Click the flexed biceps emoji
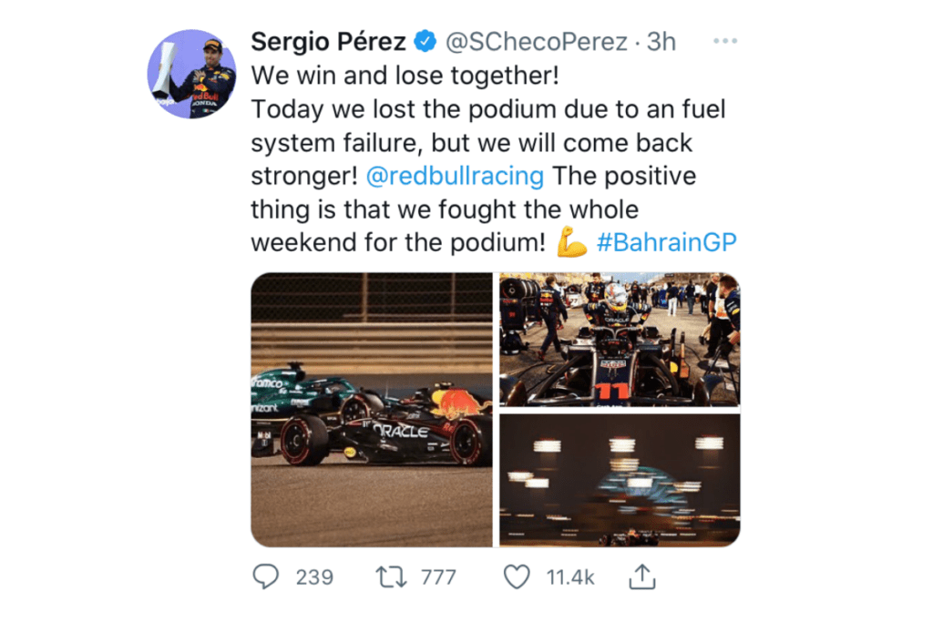The height and width of the screenshot is (622, 933). (572, 242)
